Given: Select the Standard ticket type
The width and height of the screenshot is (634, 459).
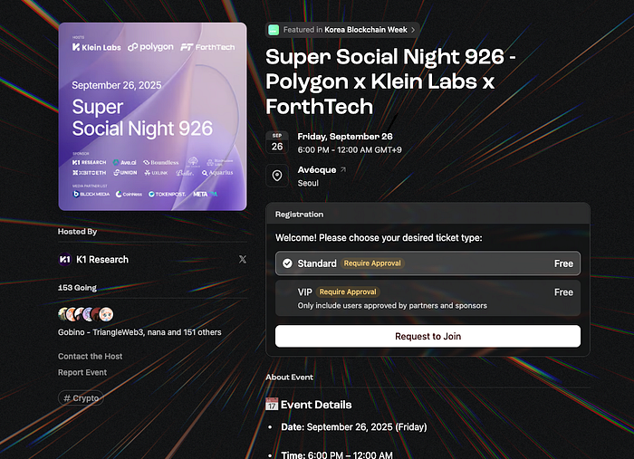Looking at the screenshot, I should click(x=427, y=263).
